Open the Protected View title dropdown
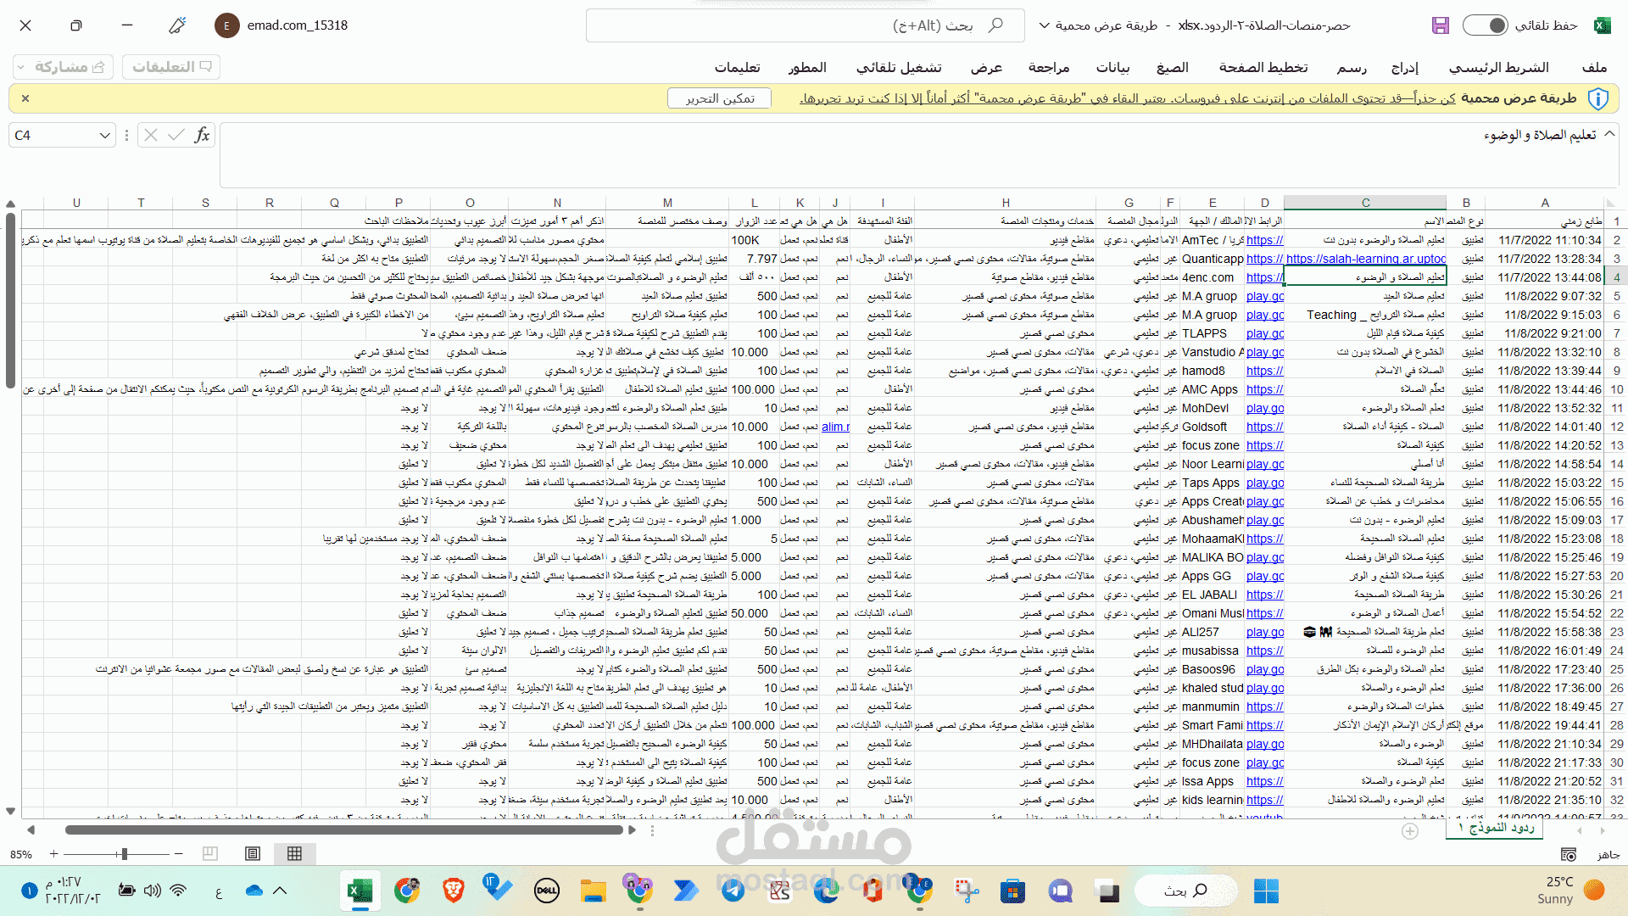Image resolution: width=1628 pixels, height=916 pixels. tap(1045, 25)
